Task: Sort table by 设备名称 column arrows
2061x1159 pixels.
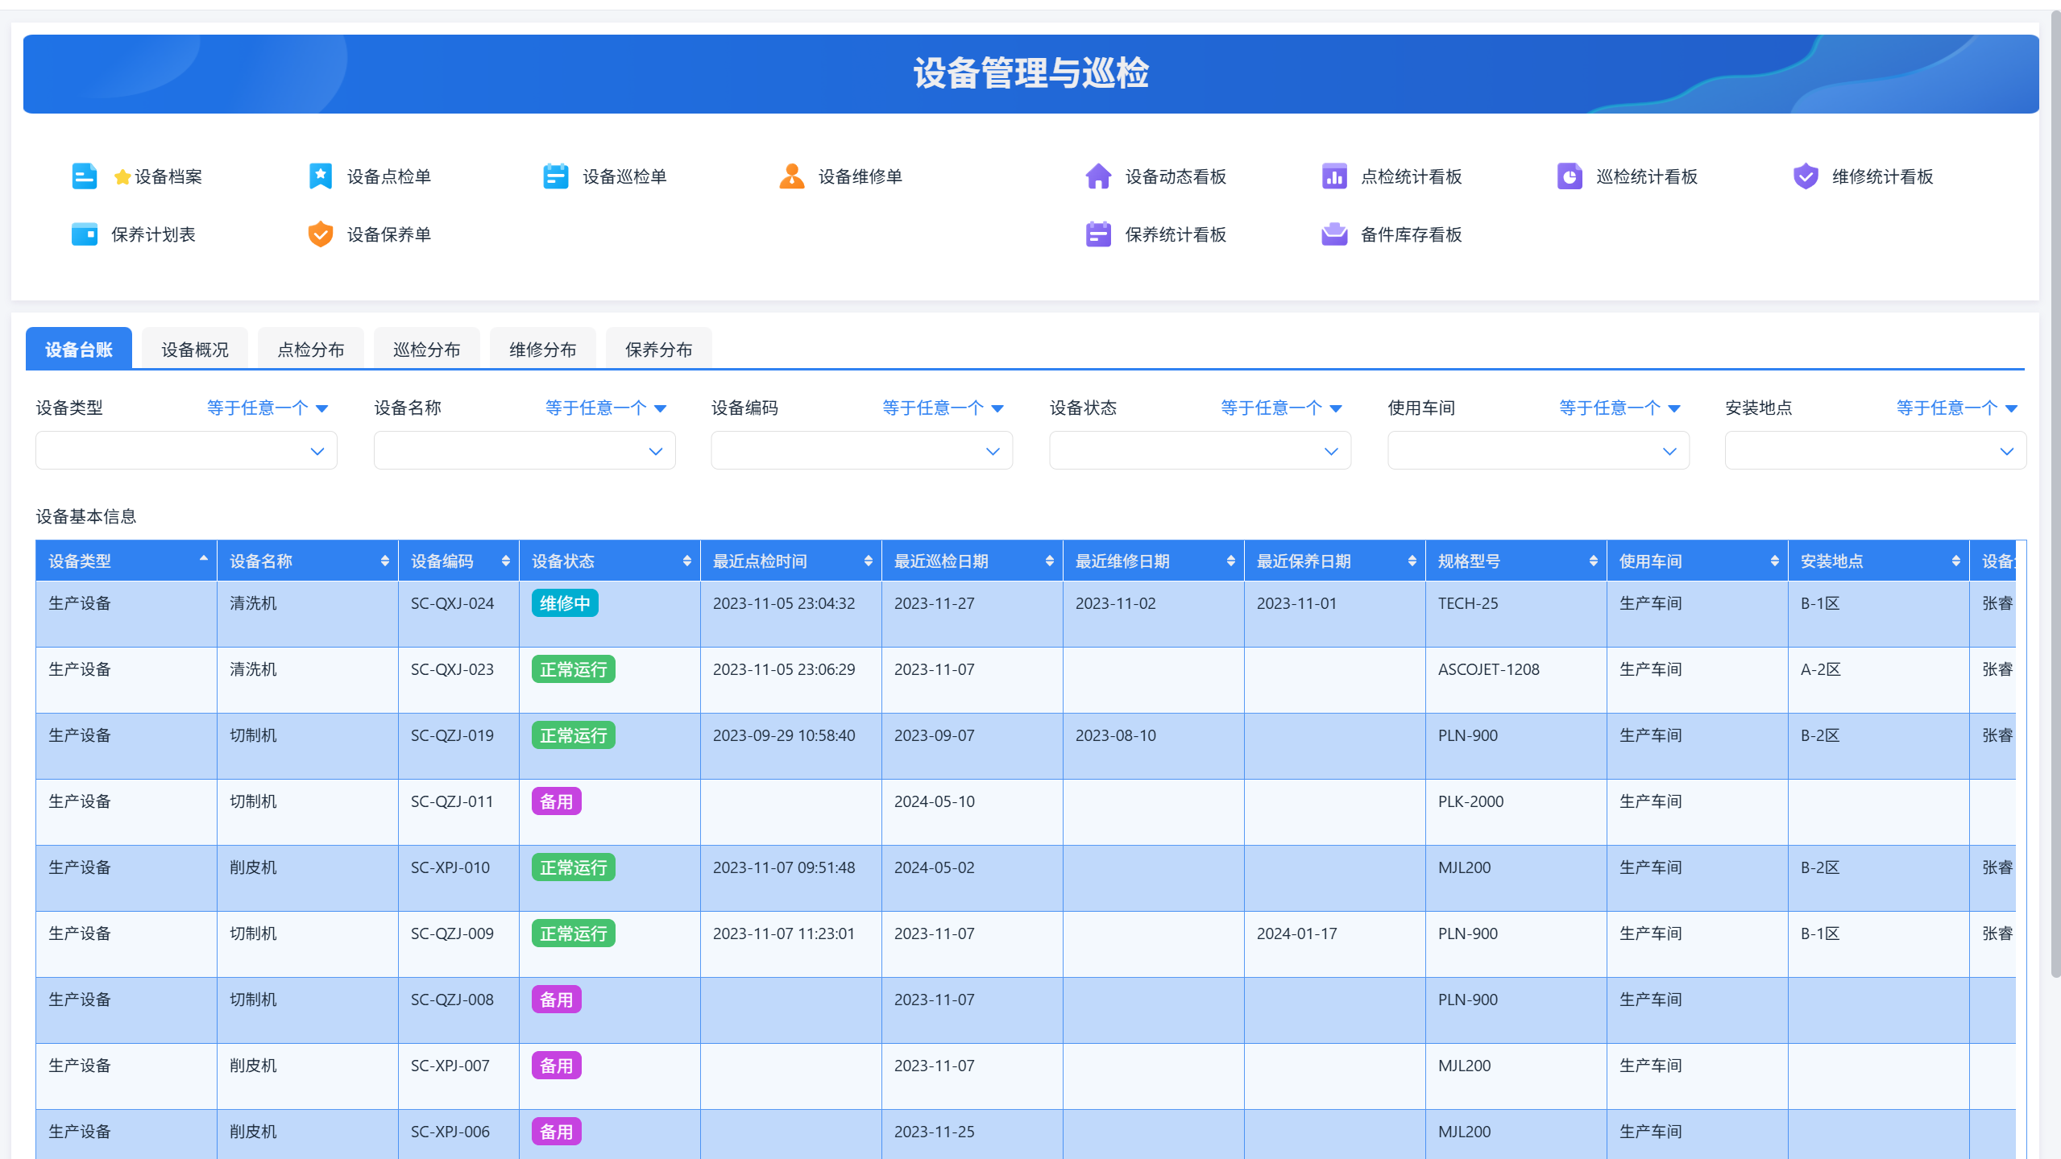Action: [384, 561]
